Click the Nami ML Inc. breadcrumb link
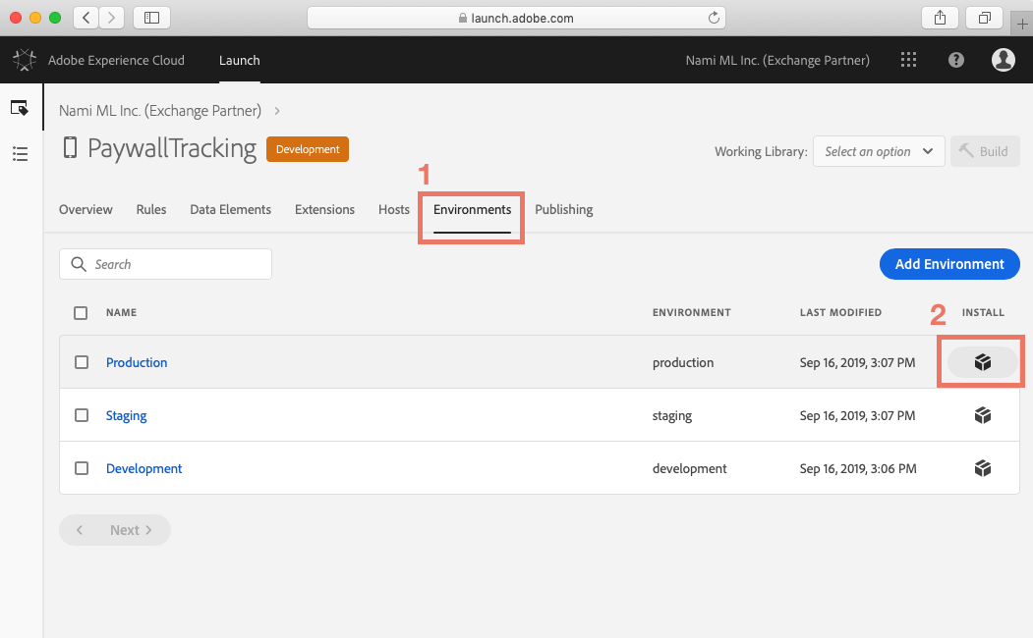Image resolution: width=1033 pixels, height=638 pixels. click(160, 111)
